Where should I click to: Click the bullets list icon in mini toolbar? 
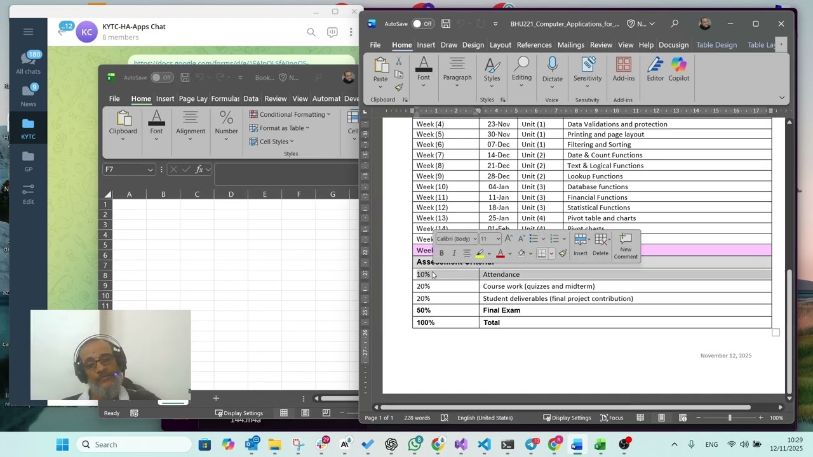[x=534, y=239]
